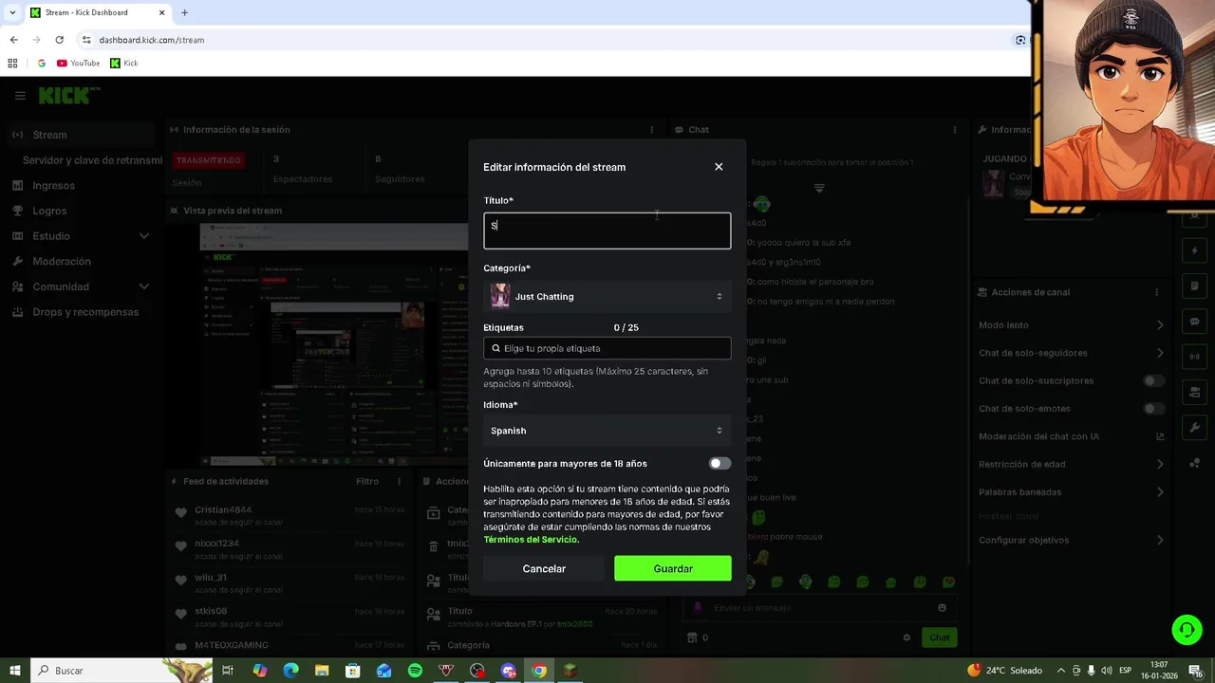Toggle Chat de solo-emotes

click(x=1154, y=409)
